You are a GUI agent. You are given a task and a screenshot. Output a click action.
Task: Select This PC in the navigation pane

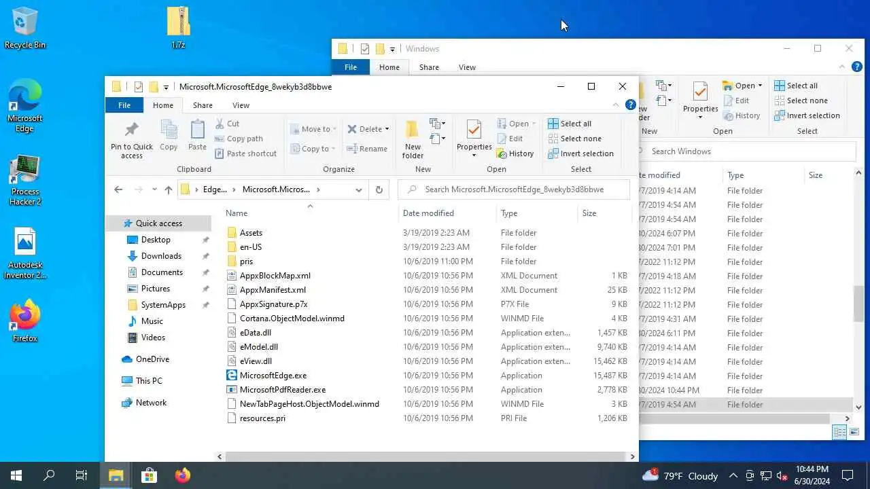149,381
